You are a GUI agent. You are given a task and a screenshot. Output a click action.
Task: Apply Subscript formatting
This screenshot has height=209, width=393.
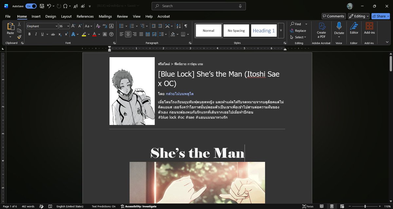tap(60, 34)
